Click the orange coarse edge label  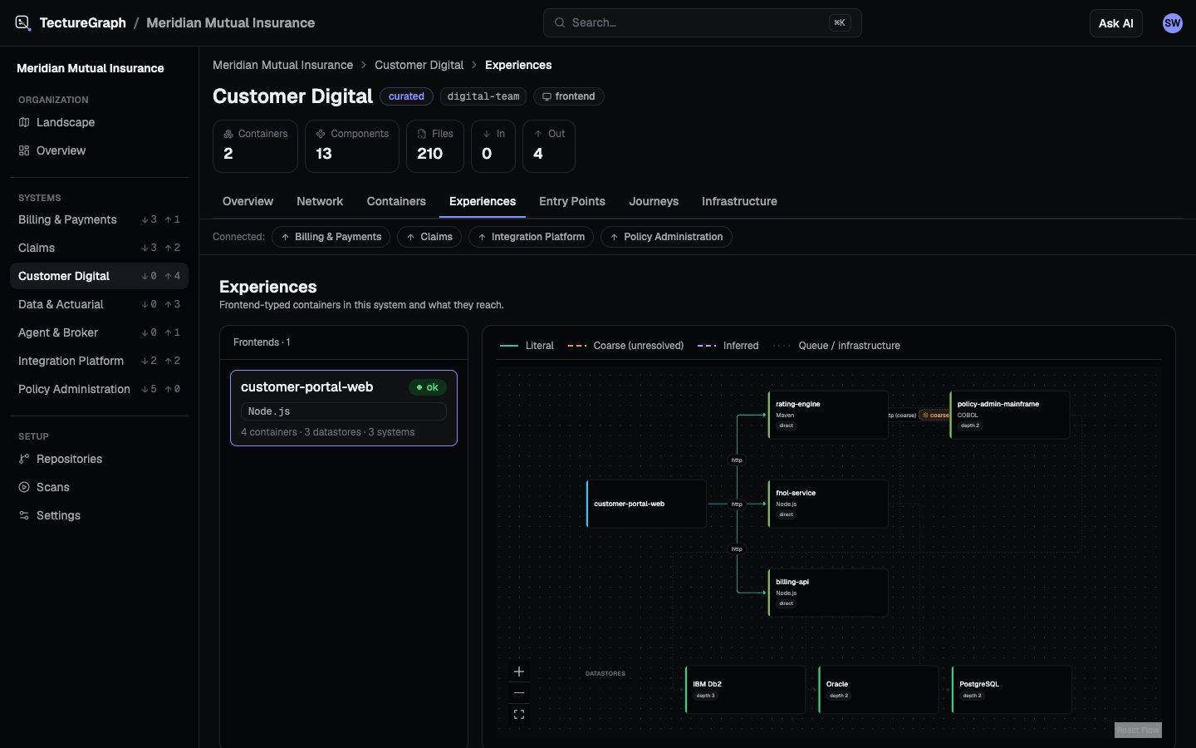[935, 416]
